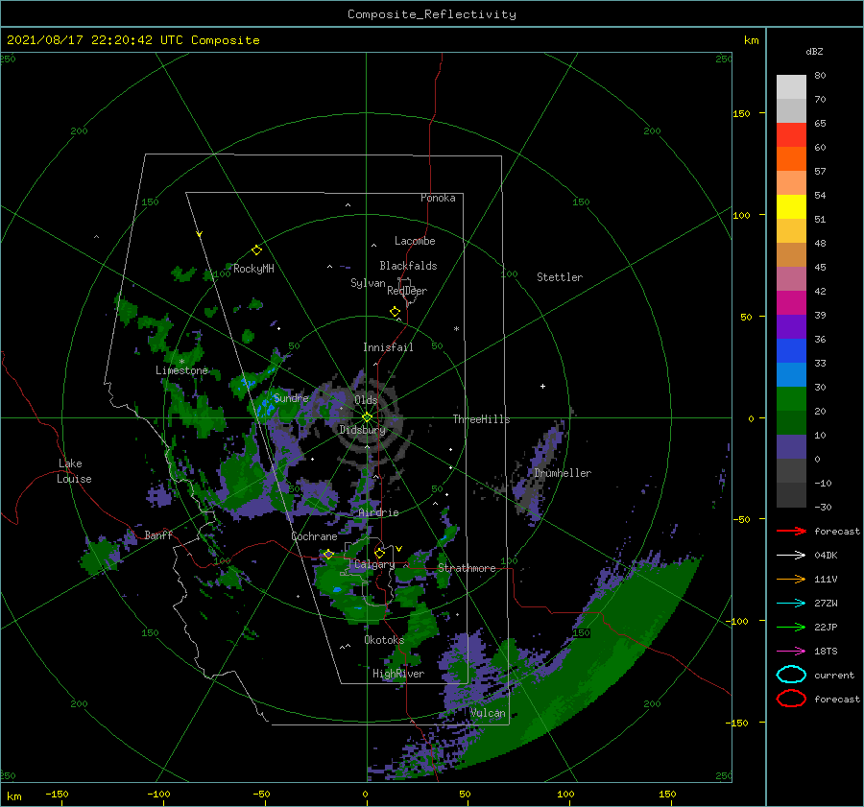Click the yellow diamond marker beside RockyMH
The image size is (864, 807).
click(x=256, y=250)
